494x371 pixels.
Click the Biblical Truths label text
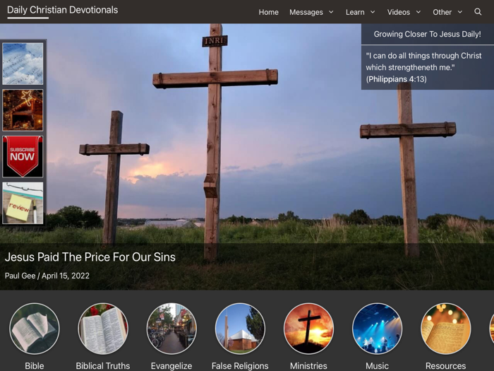[103, 366]
